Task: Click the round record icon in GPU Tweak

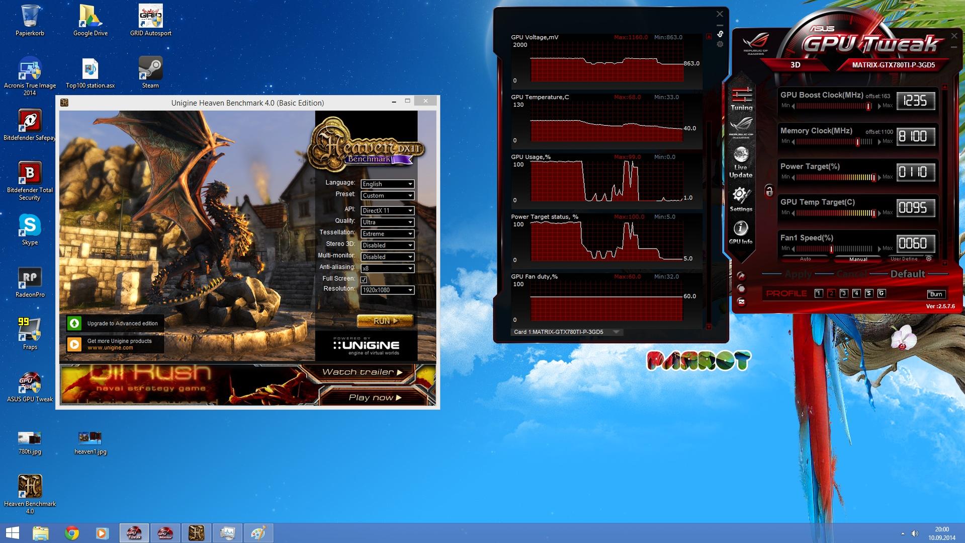Action: 741,288
